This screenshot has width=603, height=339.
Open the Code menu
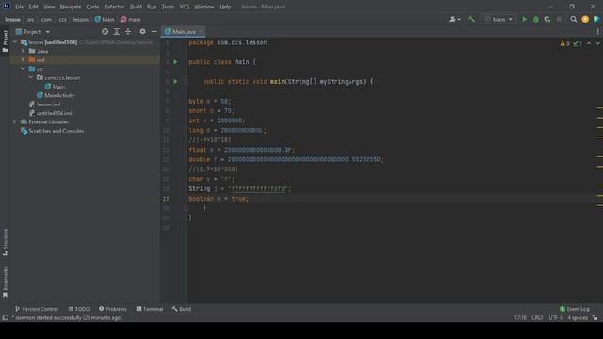(x=92, y=7)
